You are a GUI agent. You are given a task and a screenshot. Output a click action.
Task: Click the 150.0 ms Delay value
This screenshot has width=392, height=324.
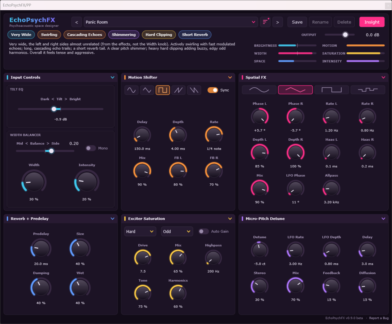[142, 149]
